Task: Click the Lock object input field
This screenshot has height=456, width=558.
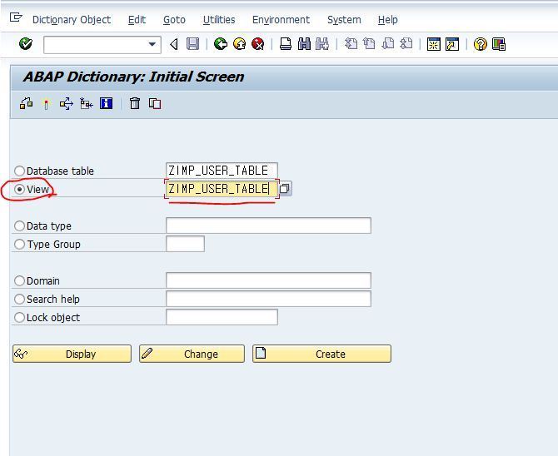Action: click(x=222, y=317)
